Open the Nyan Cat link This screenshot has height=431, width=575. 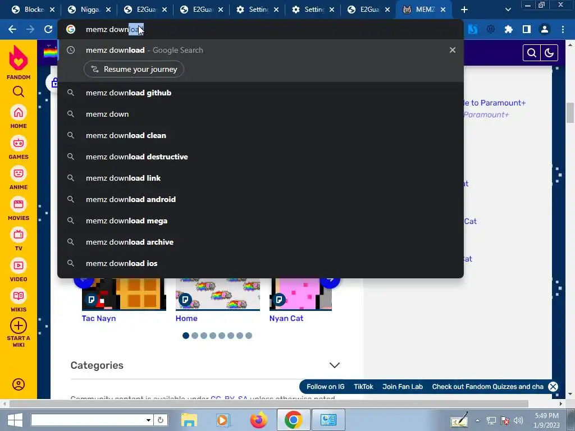pos(286,318)
